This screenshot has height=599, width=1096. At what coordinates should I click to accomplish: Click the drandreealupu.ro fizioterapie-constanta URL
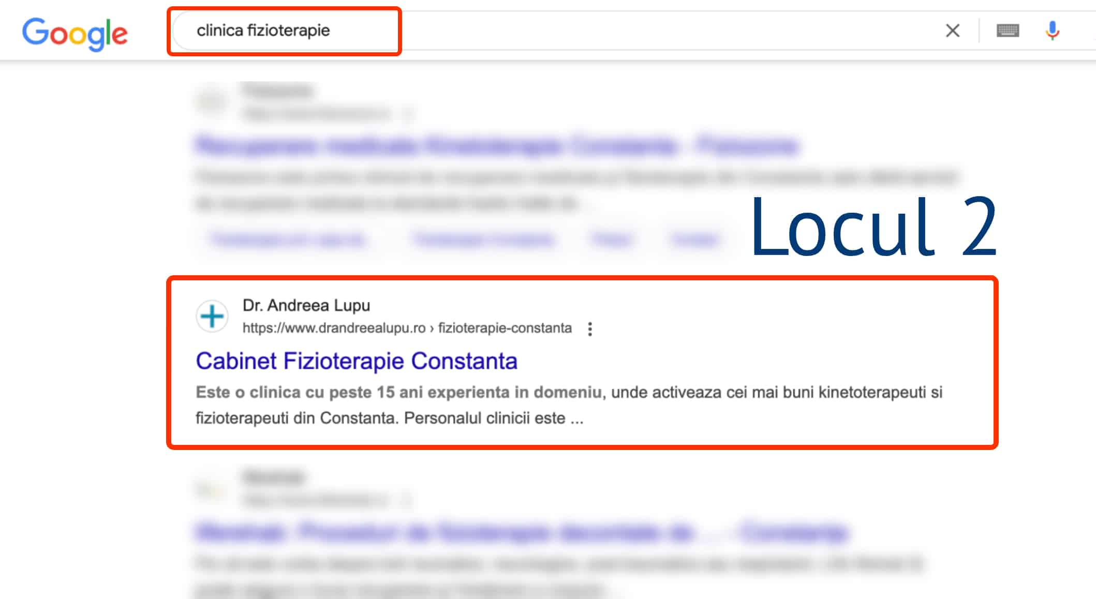[407, 328]
